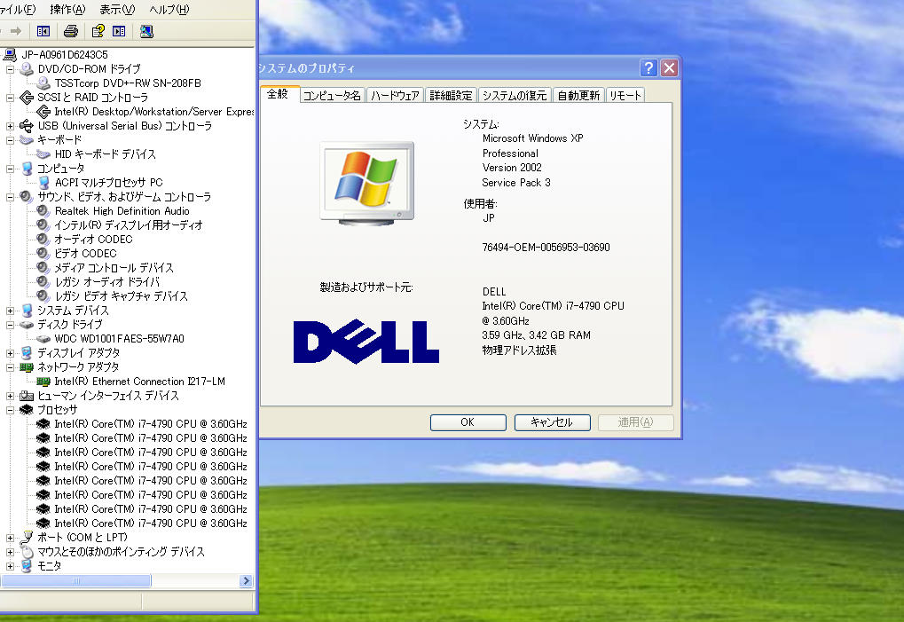Select the コンピュータ category icon

27,169
